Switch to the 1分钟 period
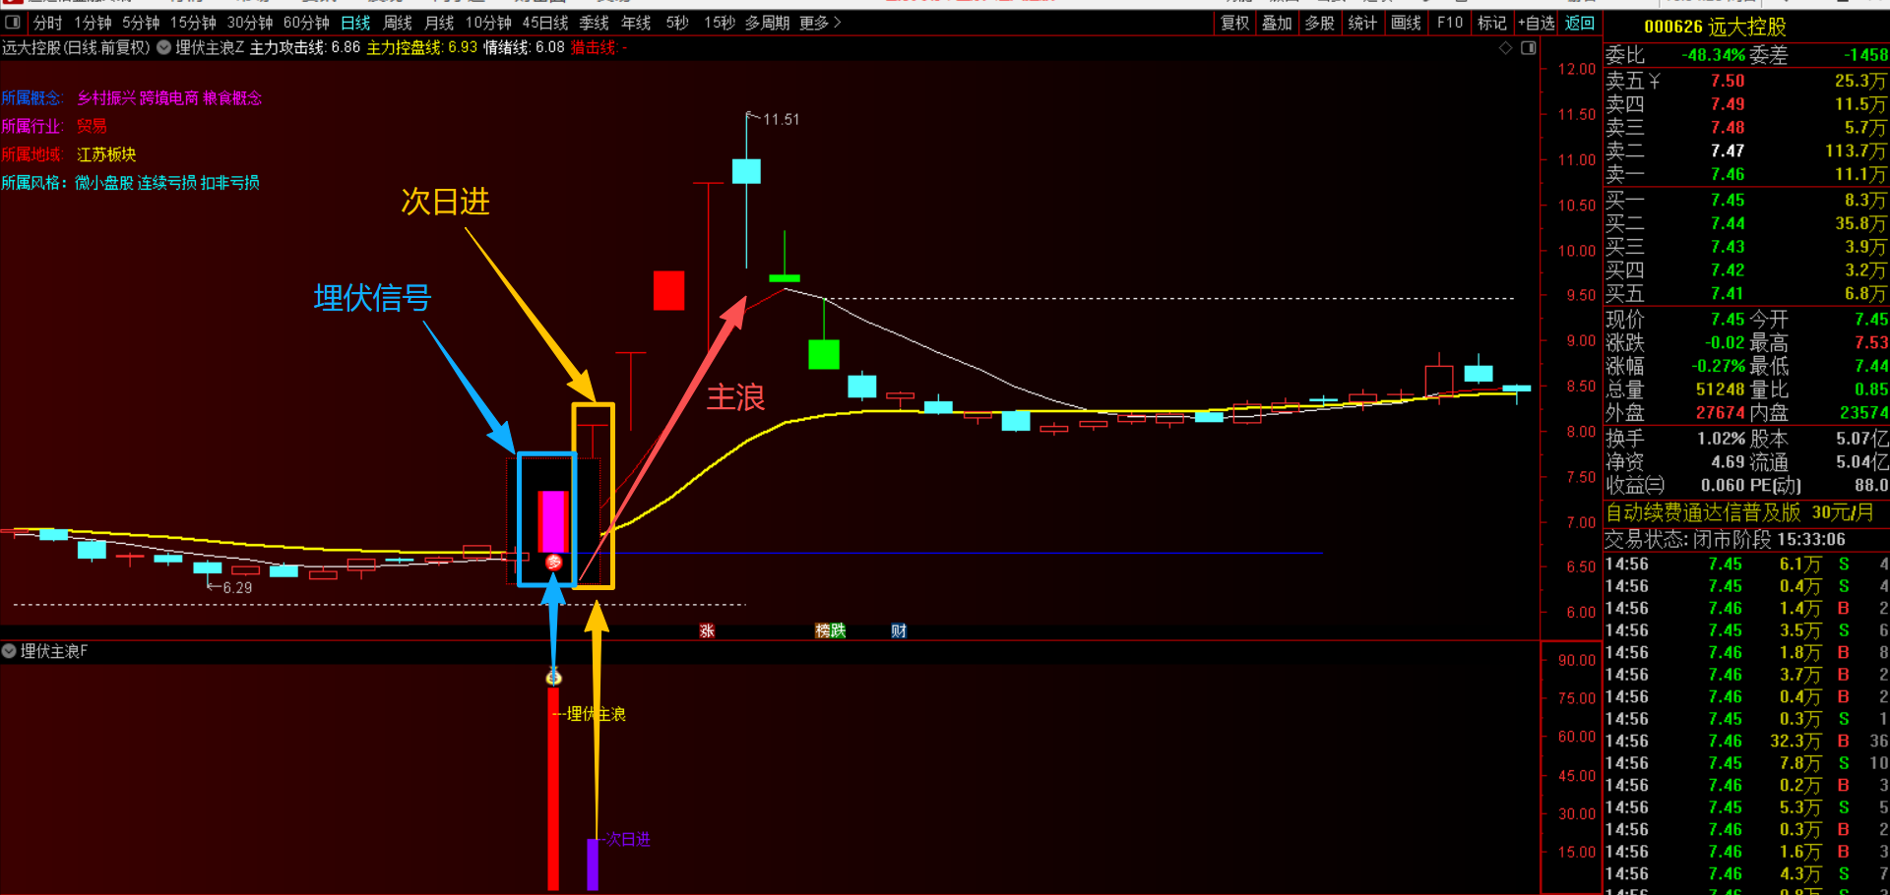Image resolution: width=1890 pixels, height=895 pixels. 94,23
